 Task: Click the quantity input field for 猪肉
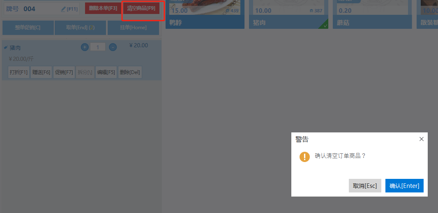click(98, 47)
